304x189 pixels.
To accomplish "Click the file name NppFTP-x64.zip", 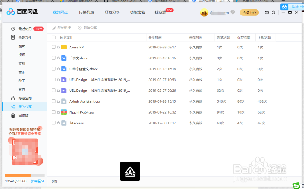I will [81, 112].
